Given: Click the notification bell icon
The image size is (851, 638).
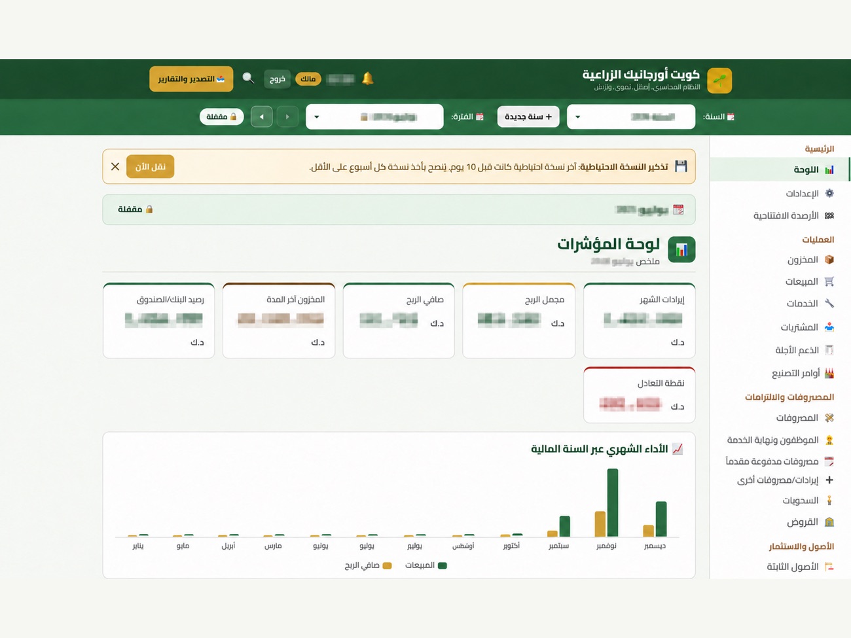Looking at the screenshot, I should (368, 79).
